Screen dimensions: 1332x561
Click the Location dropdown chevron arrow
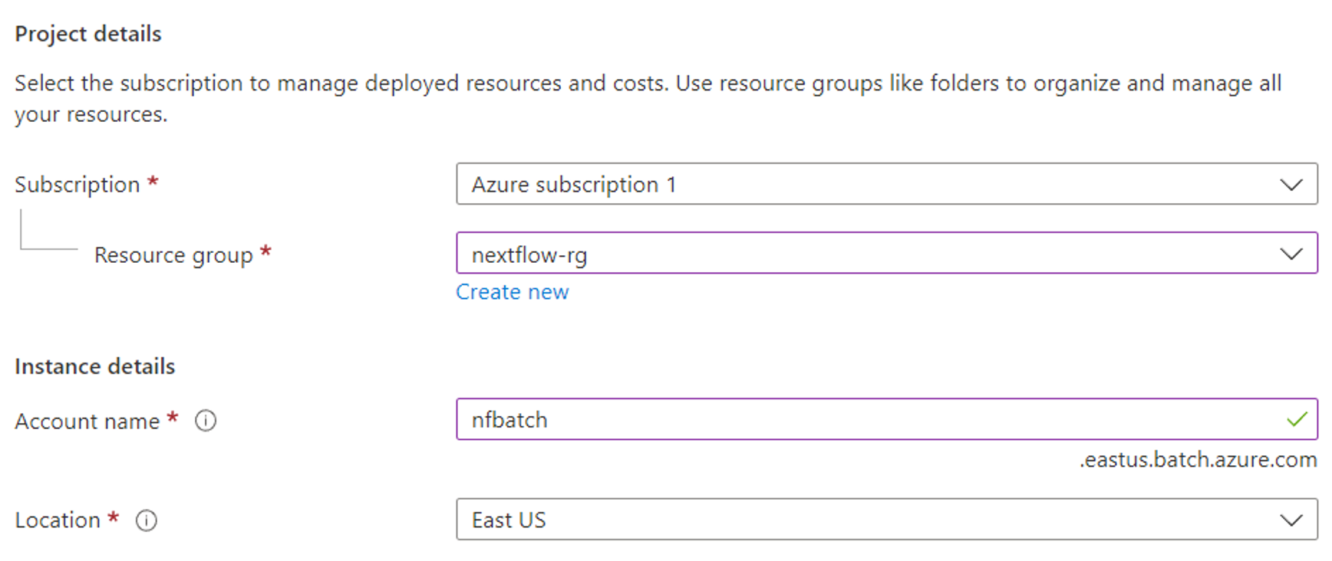[x=1291, y=520]
